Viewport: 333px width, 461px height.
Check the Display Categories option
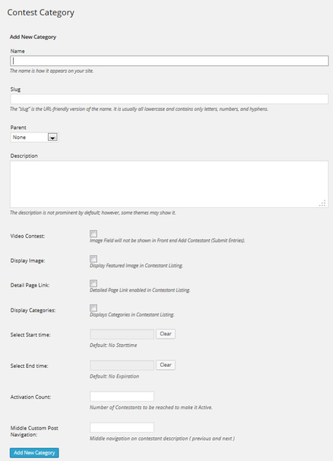pyautogui.click(x=93, y=308)
